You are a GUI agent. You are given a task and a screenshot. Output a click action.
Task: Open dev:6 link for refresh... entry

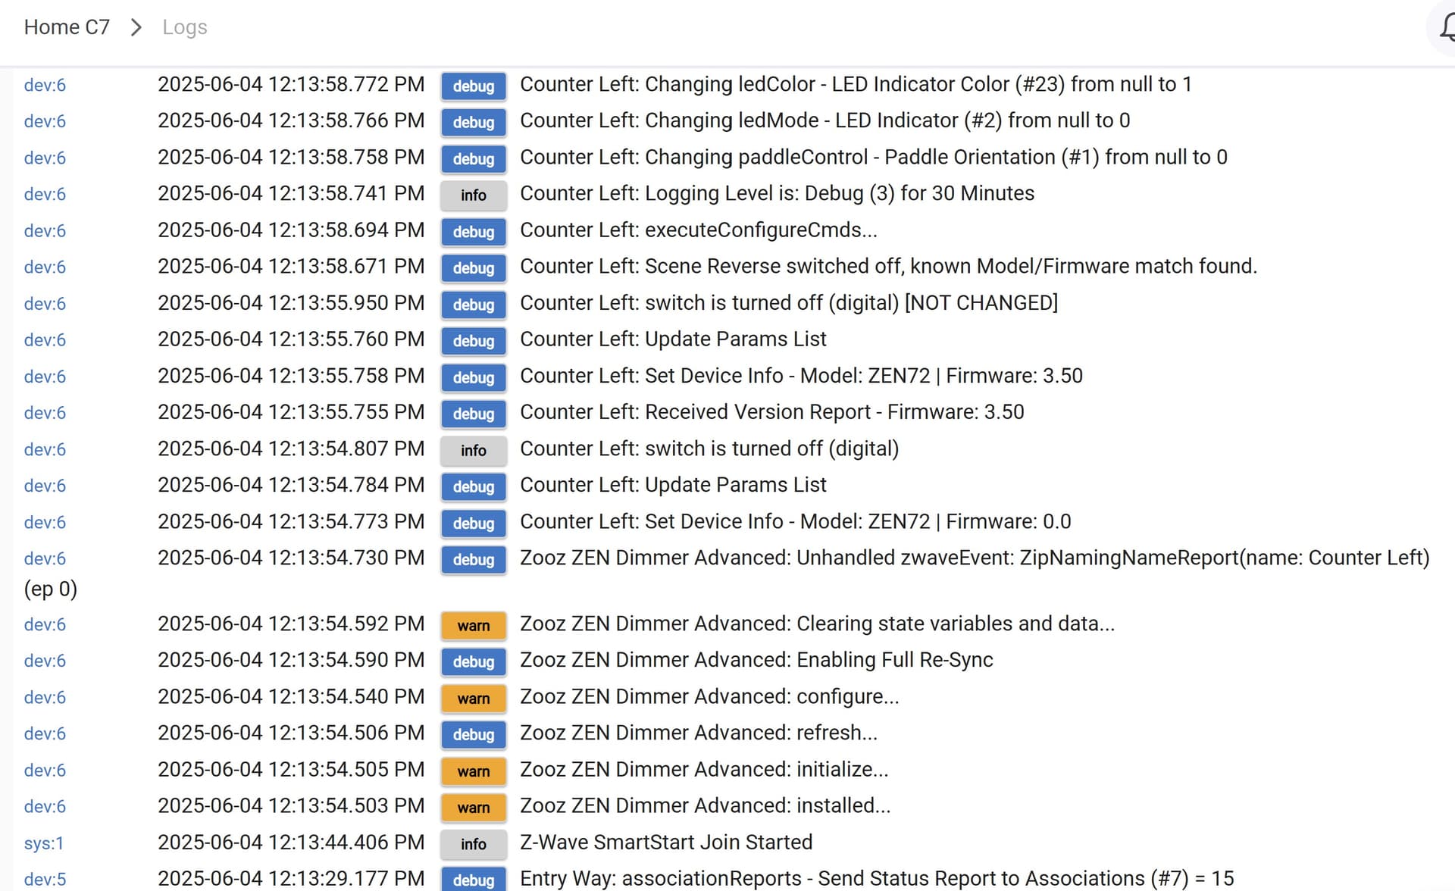(45, 733)
